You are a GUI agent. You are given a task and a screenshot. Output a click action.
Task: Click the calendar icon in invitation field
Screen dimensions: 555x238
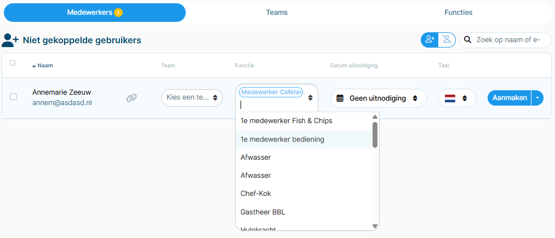click(x=340, y=98)
